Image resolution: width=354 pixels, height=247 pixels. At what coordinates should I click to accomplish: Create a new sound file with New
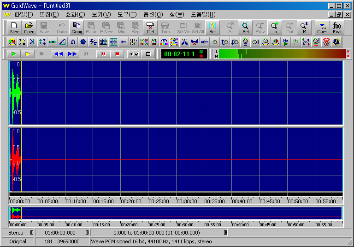pos(14,28)
